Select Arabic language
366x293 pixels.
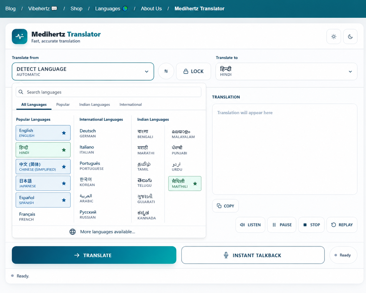86,198
